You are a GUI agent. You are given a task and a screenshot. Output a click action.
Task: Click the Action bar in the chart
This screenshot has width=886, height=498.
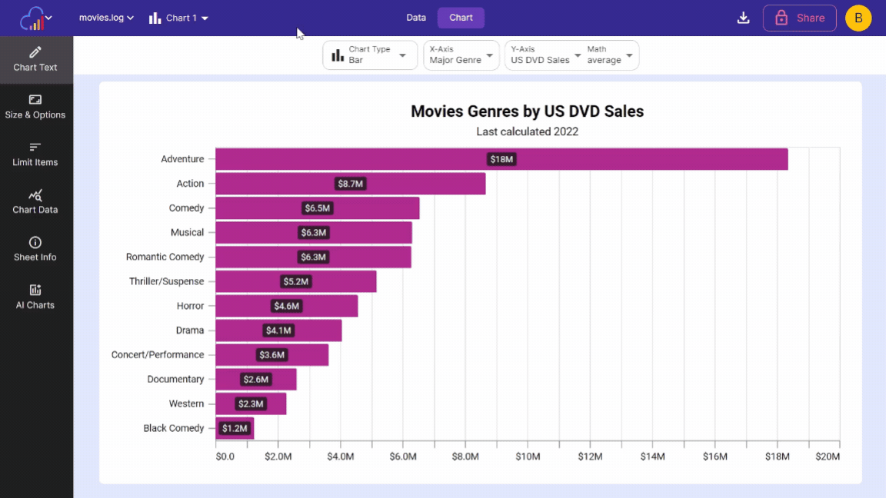point(351,184)
